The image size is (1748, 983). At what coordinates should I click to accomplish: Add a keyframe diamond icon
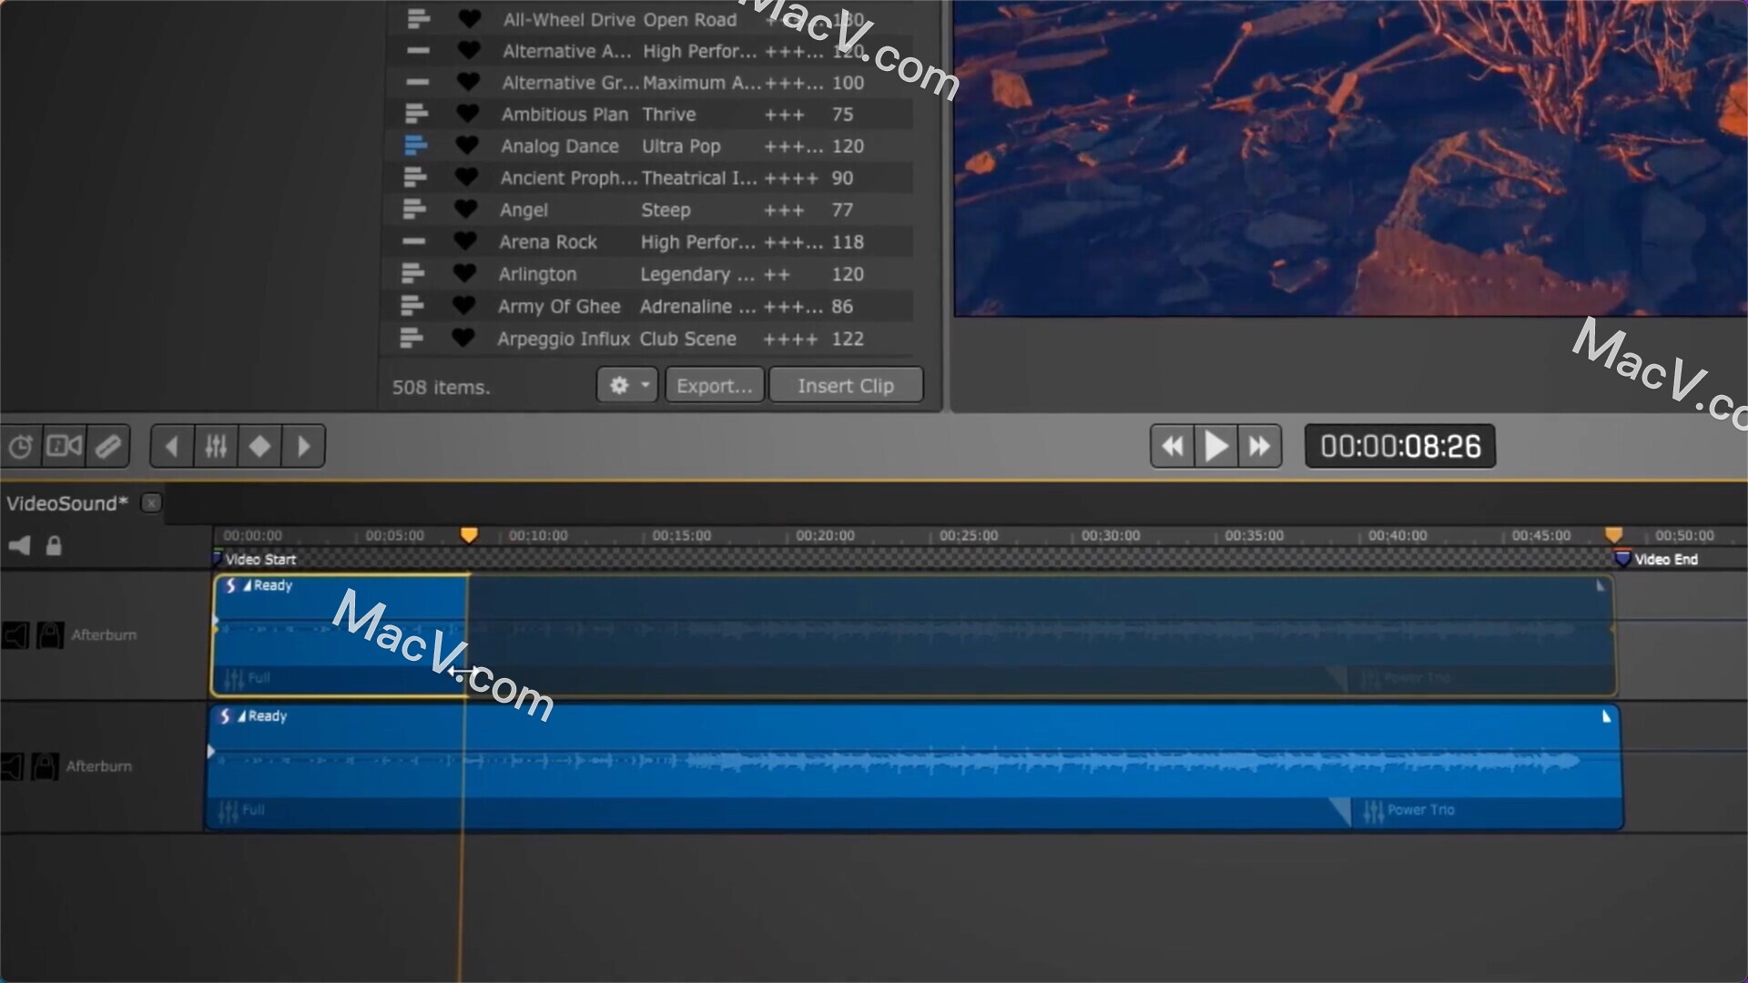[259, 446]
